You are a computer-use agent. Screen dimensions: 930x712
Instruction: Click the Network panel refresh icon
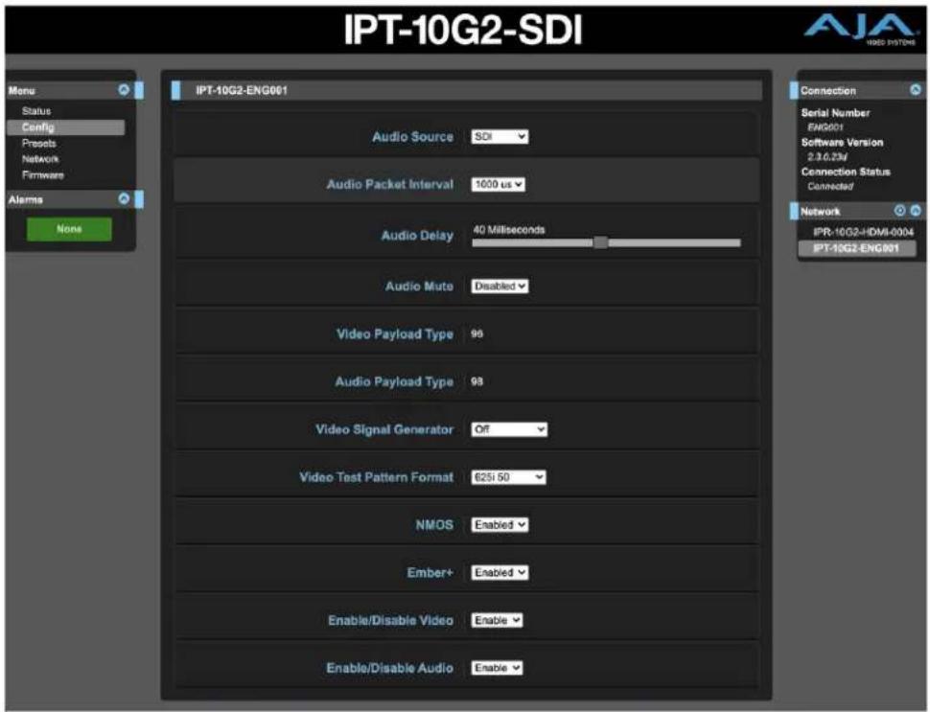click(x=899, y=211)
